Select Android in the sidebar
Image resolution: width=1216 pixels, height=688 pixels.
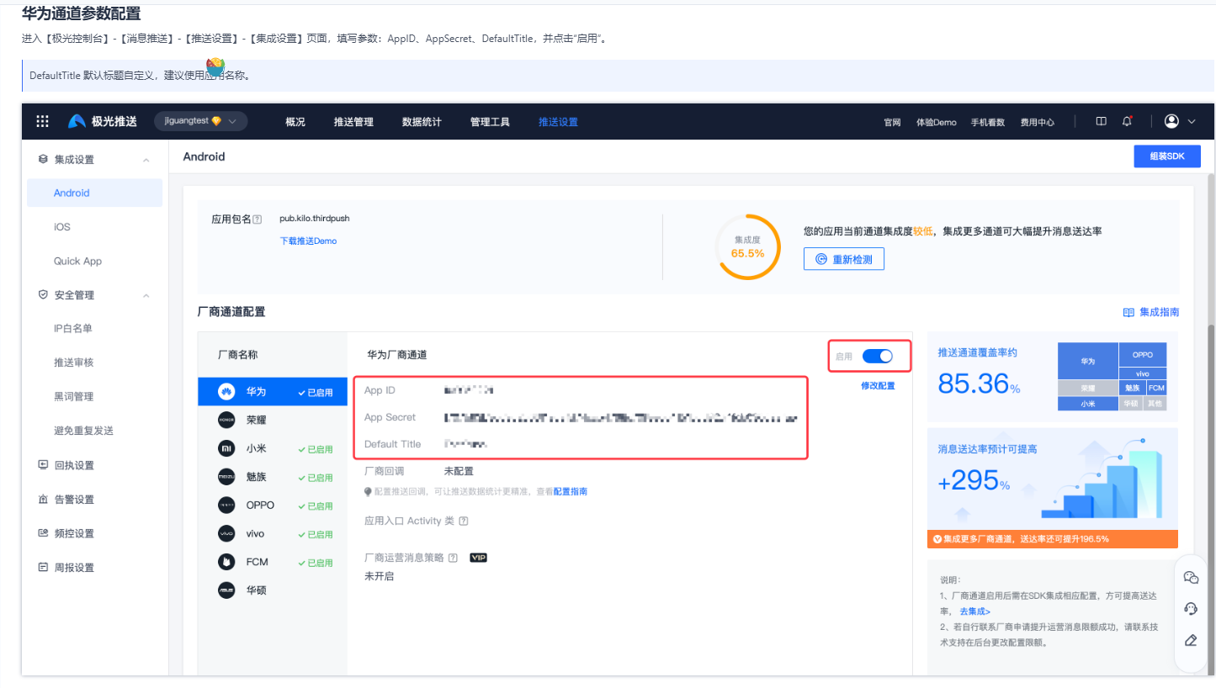point(94,193)
